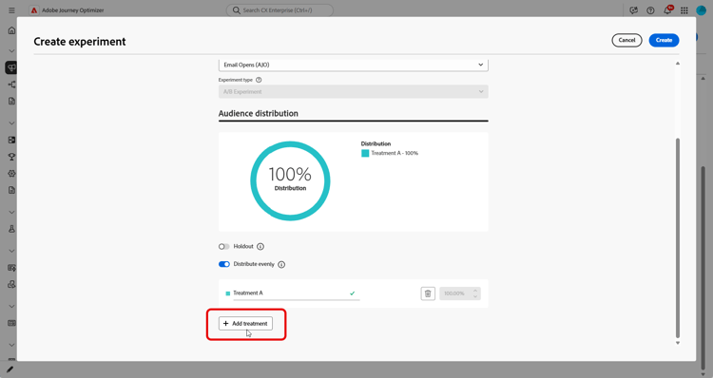
Task: Click the teal Distribution legend swatch
Action: [x=365, y=154]
